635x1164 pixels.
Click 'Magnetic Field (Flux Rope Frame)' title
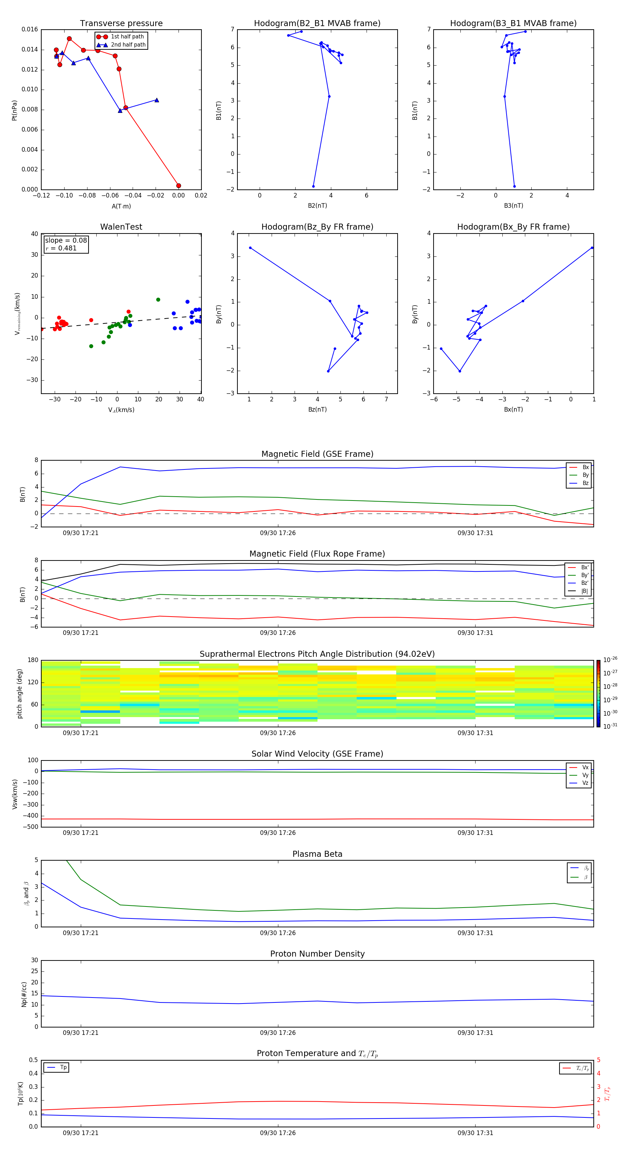tap(317, 554)
